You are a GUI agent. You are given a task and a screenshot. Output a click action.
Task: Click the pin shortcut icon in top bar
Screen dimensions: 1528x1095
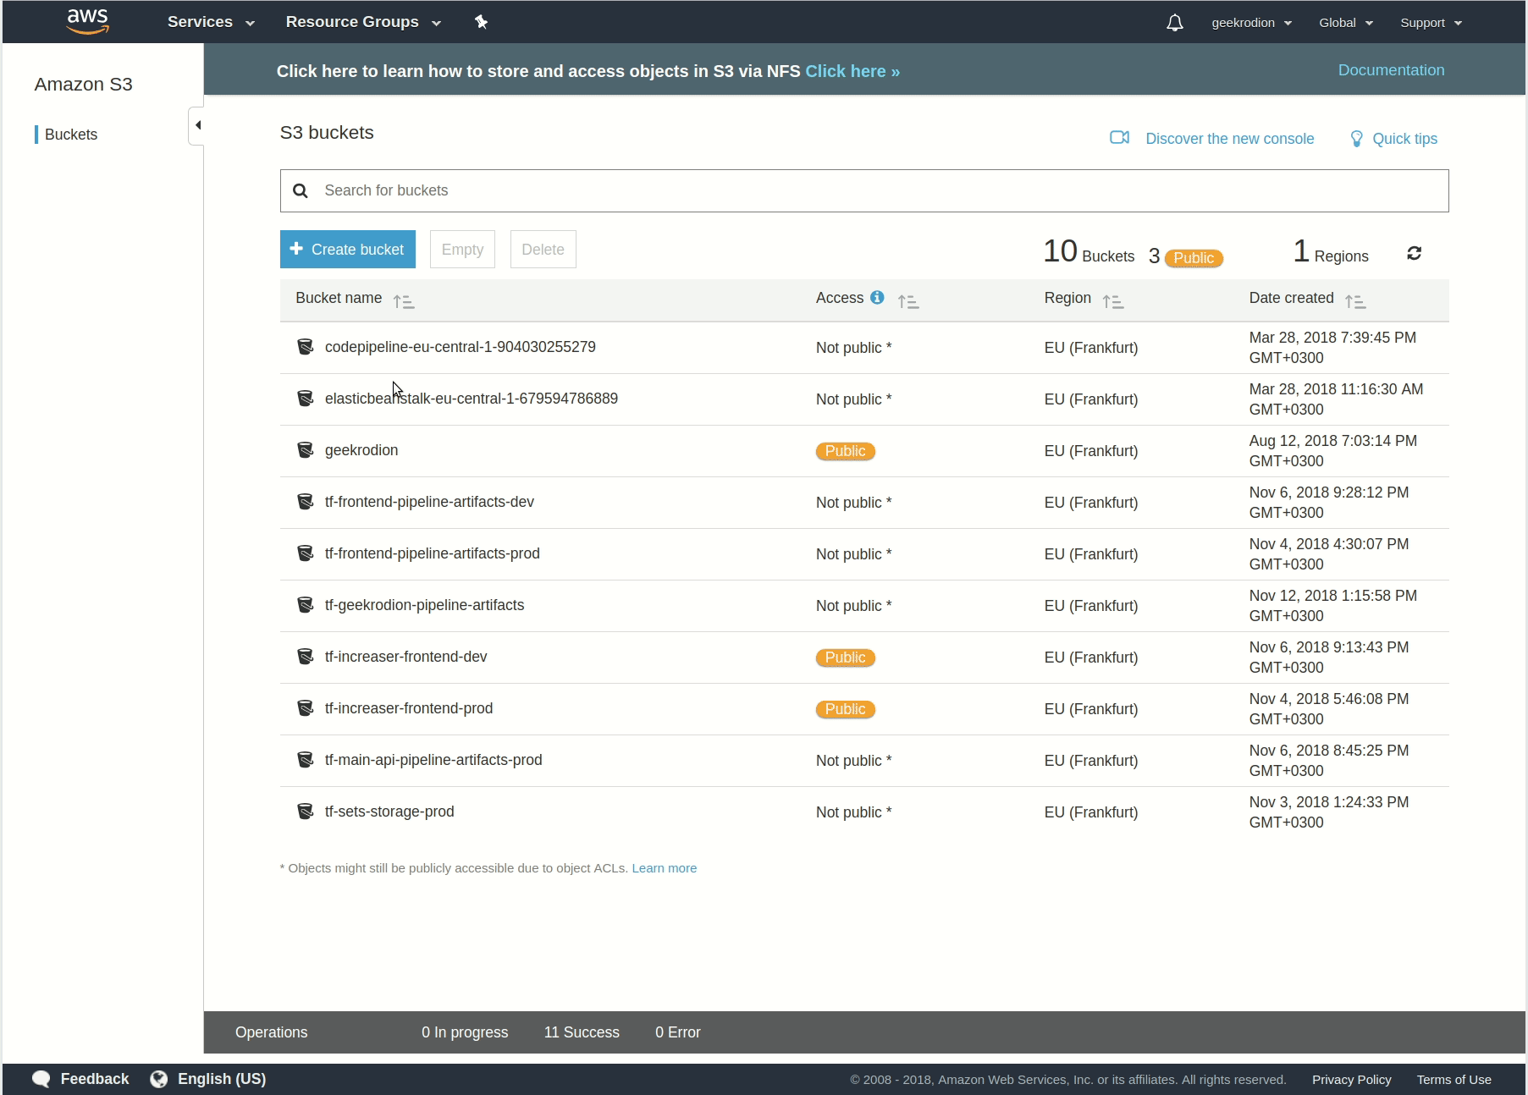481,22
